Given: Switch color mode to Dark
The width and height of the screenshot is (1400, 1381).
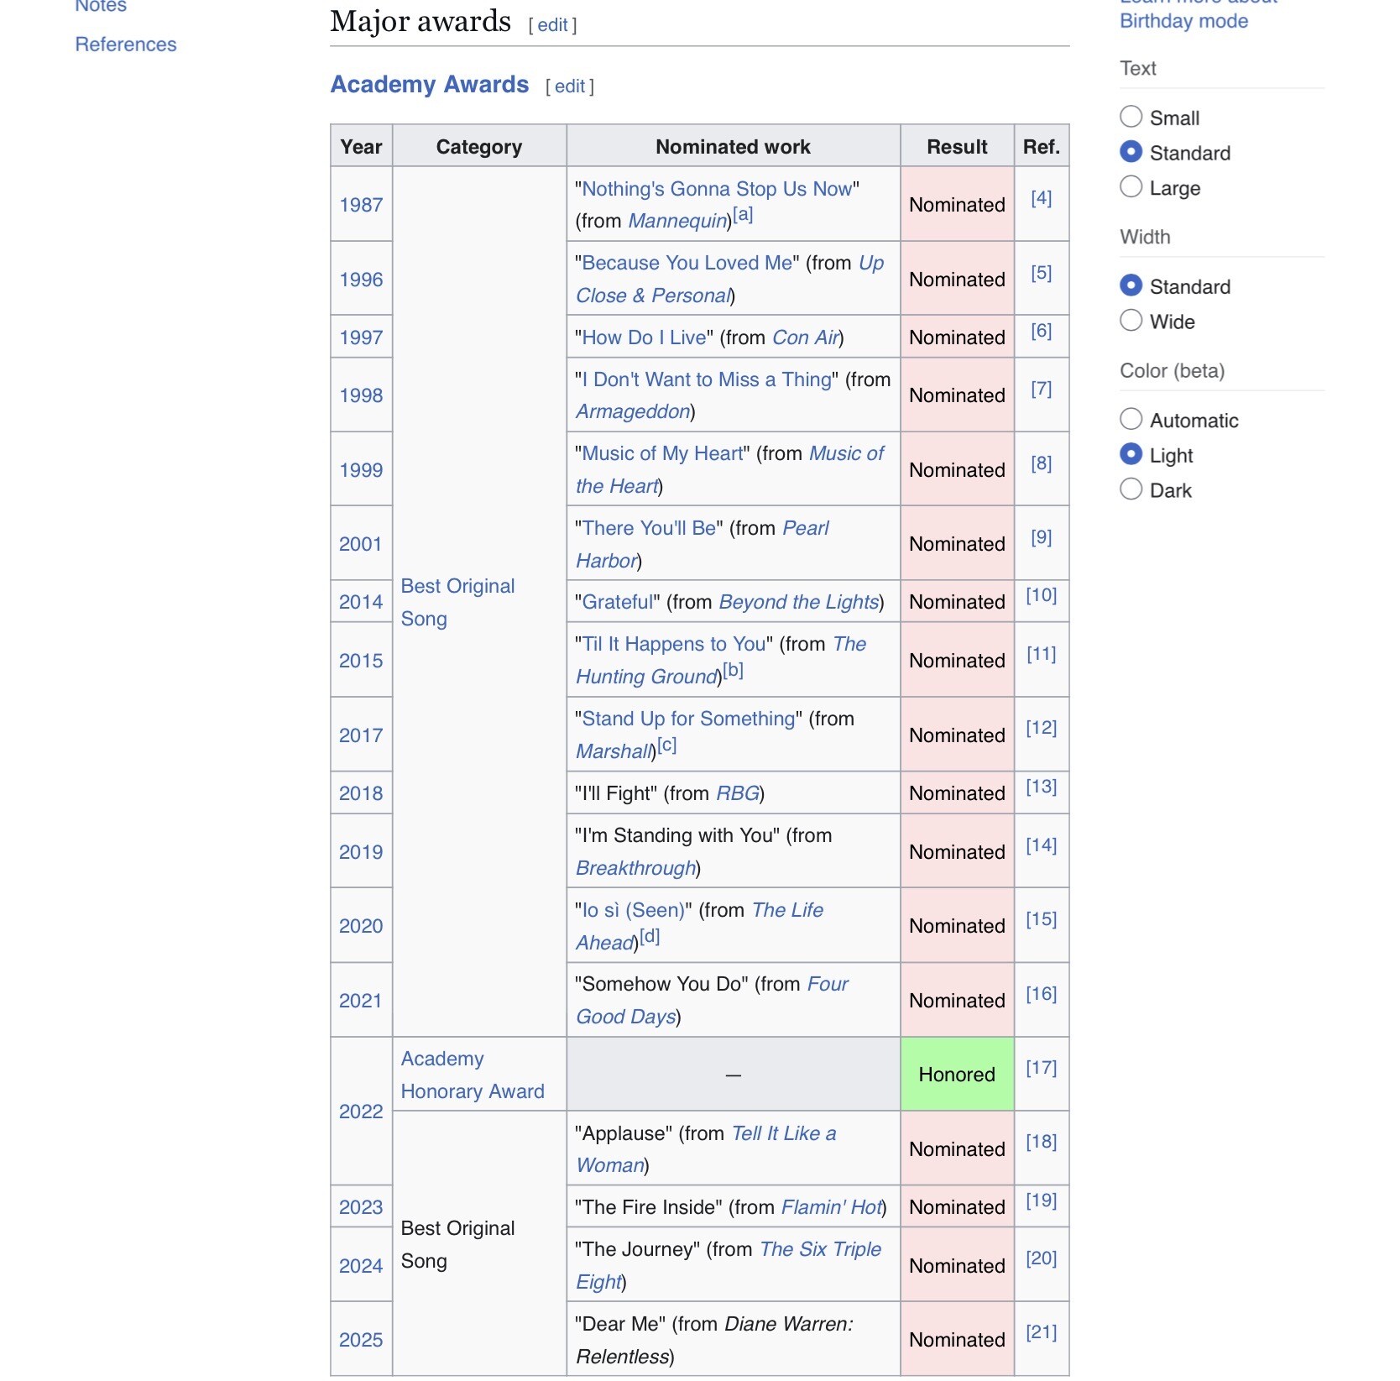Looking at the screenshot, I should pyautogui.click(x=1131, y=489).
